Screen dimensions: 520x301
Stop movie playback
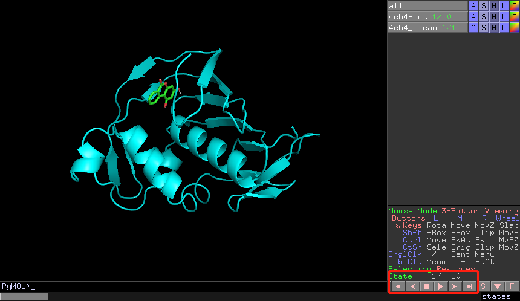click(426, 286)
